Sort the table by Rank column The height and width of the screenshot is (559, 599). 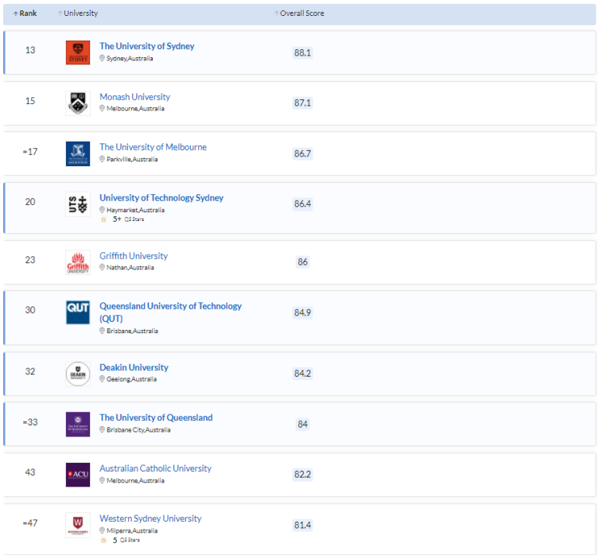(x=25, y=14)
